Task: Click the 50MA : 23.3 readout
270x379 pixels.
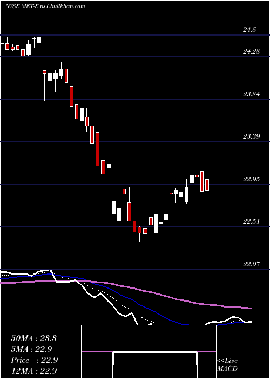Action: (33, 338)
